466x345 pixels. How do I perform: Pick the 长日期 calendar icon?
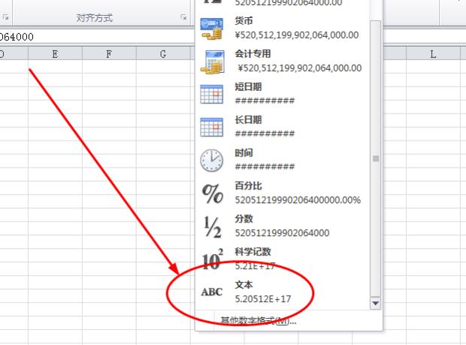click(212, 127)
